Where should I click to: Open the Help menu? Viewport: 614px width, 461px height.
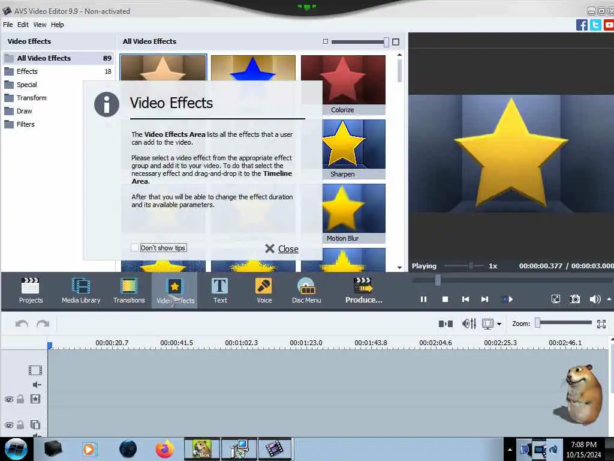pyautogui.click(x=57, y=24)
